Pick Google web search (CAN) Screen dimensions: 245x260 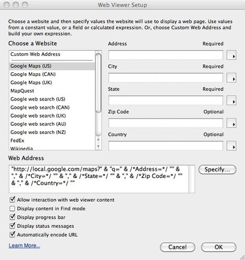pos(52,107)
